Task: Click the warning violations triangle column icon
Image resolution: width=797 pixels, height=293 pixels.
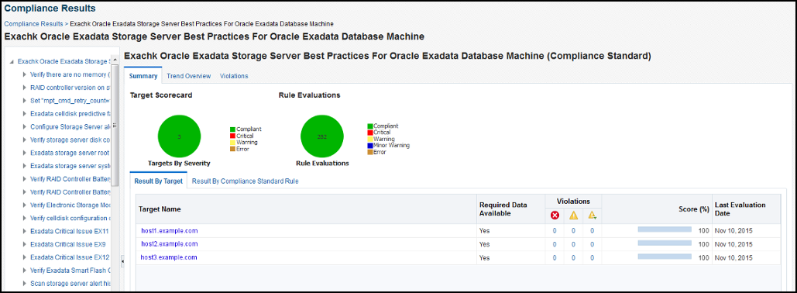Action: coord(573,215)
